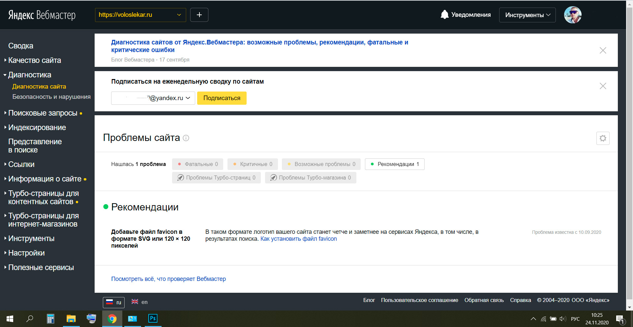Select Диагностика сайта submenu item

(39, 87)
